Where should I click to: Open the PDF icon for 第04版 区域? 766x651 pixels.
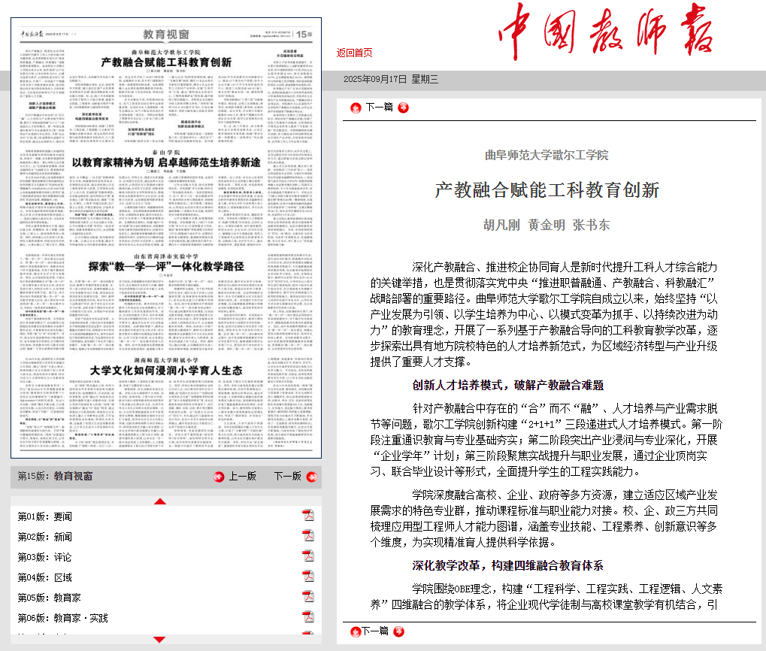pos(307,577)
